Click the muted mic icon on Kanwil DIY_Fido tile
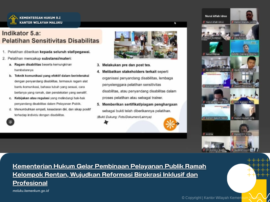Screen dimensions: 270x202 coord(232,134)
